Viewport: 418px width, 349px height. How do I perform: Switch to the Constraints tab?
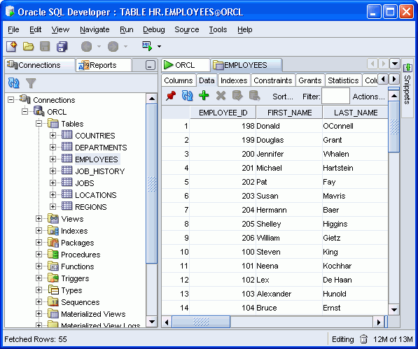[x=272, y=80]
